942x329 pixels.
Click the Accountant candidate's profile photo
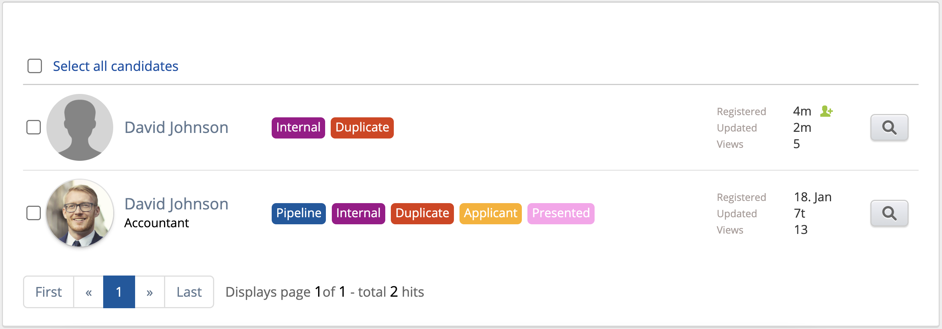(x=80, y=213)
